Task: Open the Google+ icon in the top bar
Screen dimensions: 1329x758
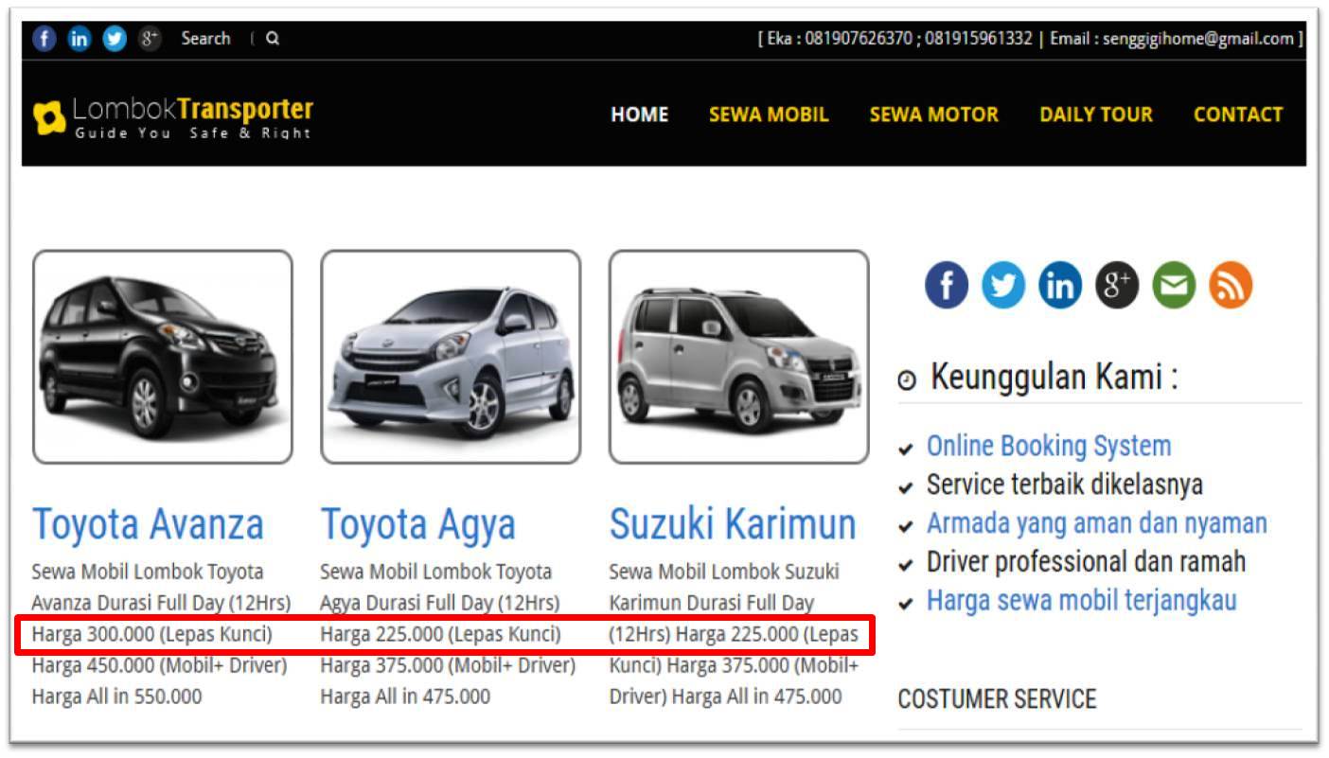Action: click(x=149, y=39)
